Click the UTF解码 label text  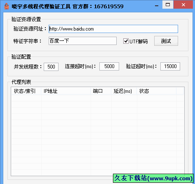[x=139, y=41]
